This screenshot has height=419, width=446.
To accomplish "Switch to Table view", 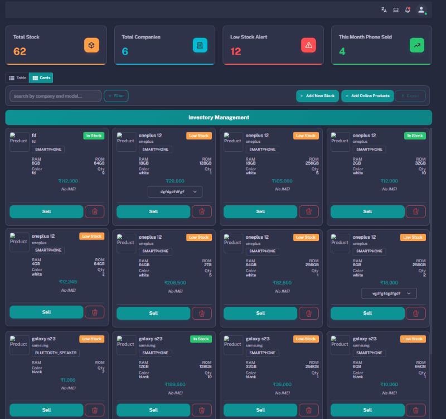I will [17, 78].
